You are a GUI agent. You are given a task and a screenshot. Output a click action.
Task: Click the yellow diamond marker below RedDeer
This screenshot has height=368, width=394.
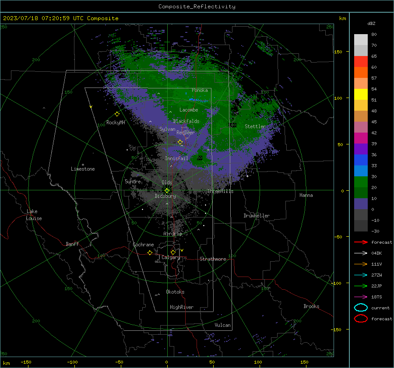point(180,142)
